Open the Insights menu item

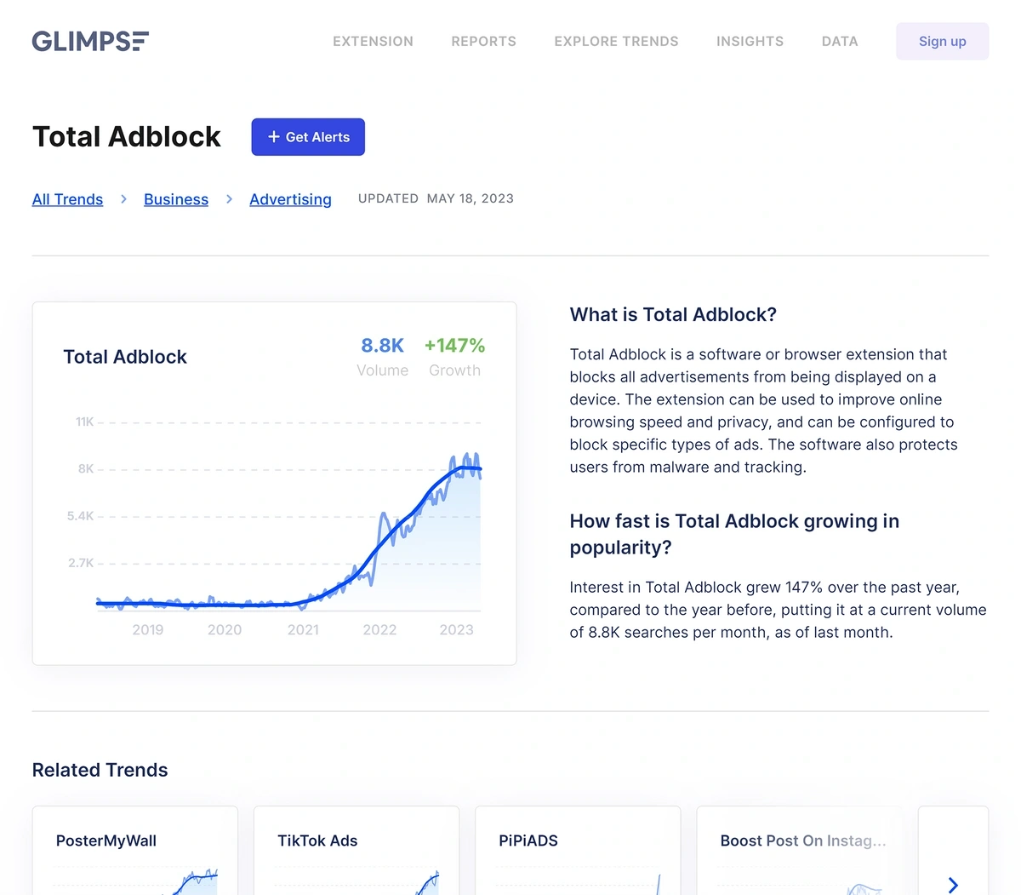point(750,41)
